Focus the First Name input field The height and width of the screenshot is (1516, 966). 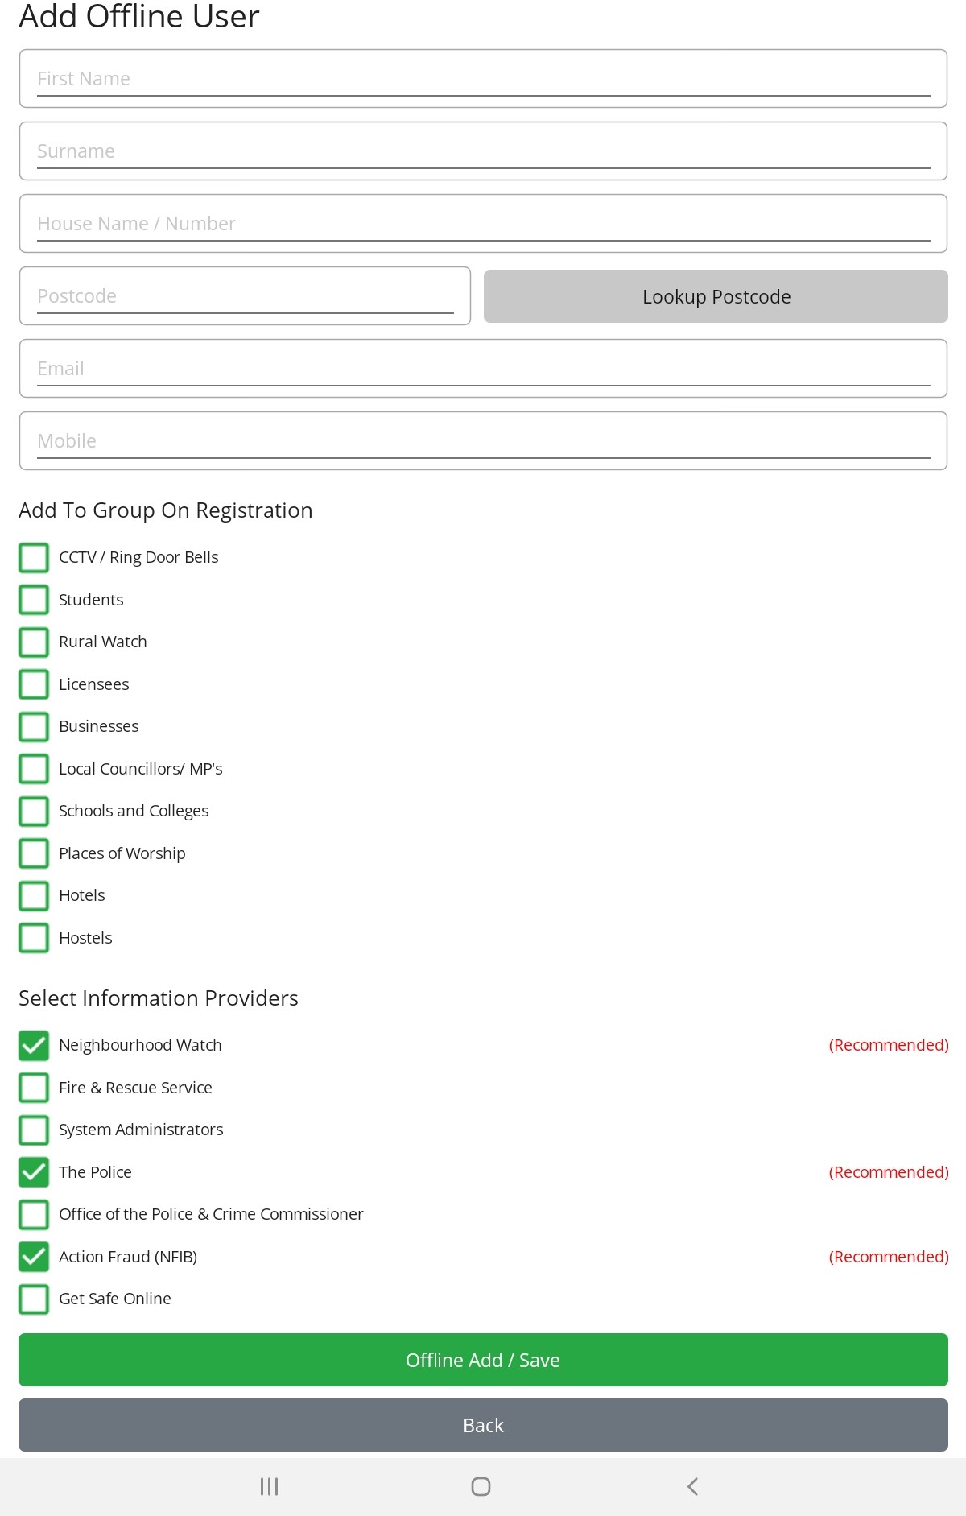point(483,79)
